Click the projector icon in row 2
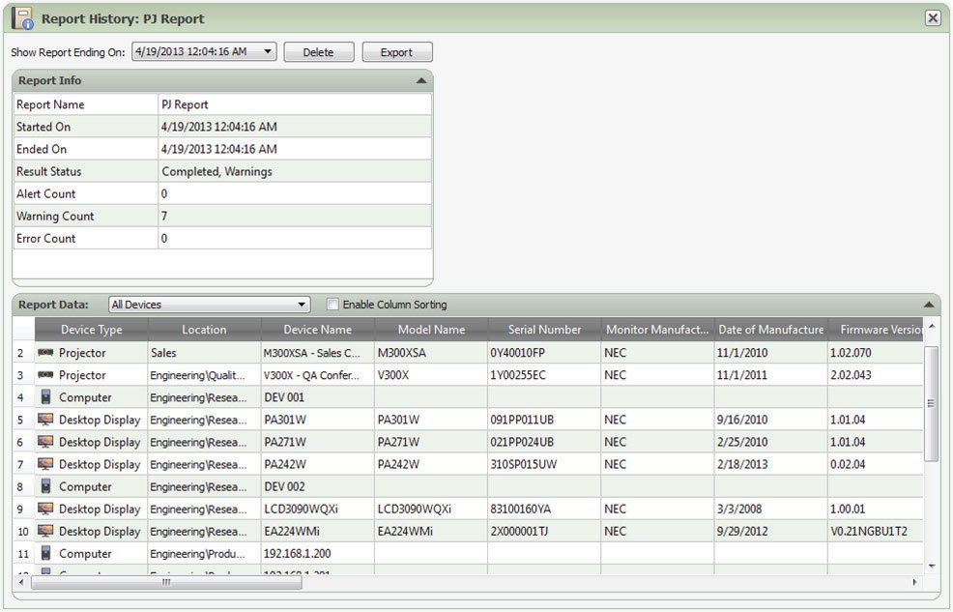Image resolution: width=953 pixels, height=612 pixels. pyautogui.click(x=45, y=353)
